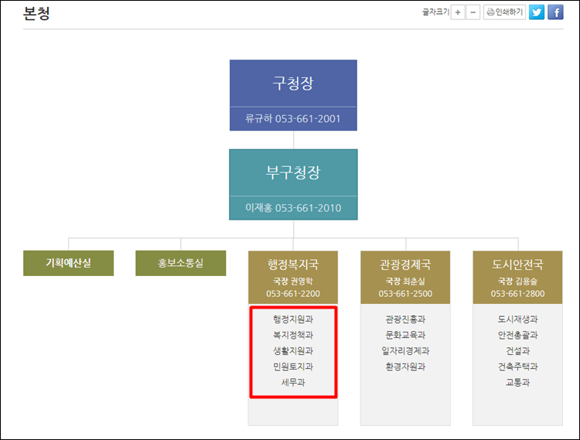Viewport: 580px width, 440px height.
Task: Open 행정지원과 link
Action: [293, 319]
